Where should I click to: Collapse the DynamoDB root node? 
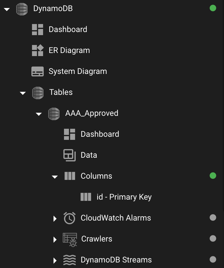click(7, 10)
